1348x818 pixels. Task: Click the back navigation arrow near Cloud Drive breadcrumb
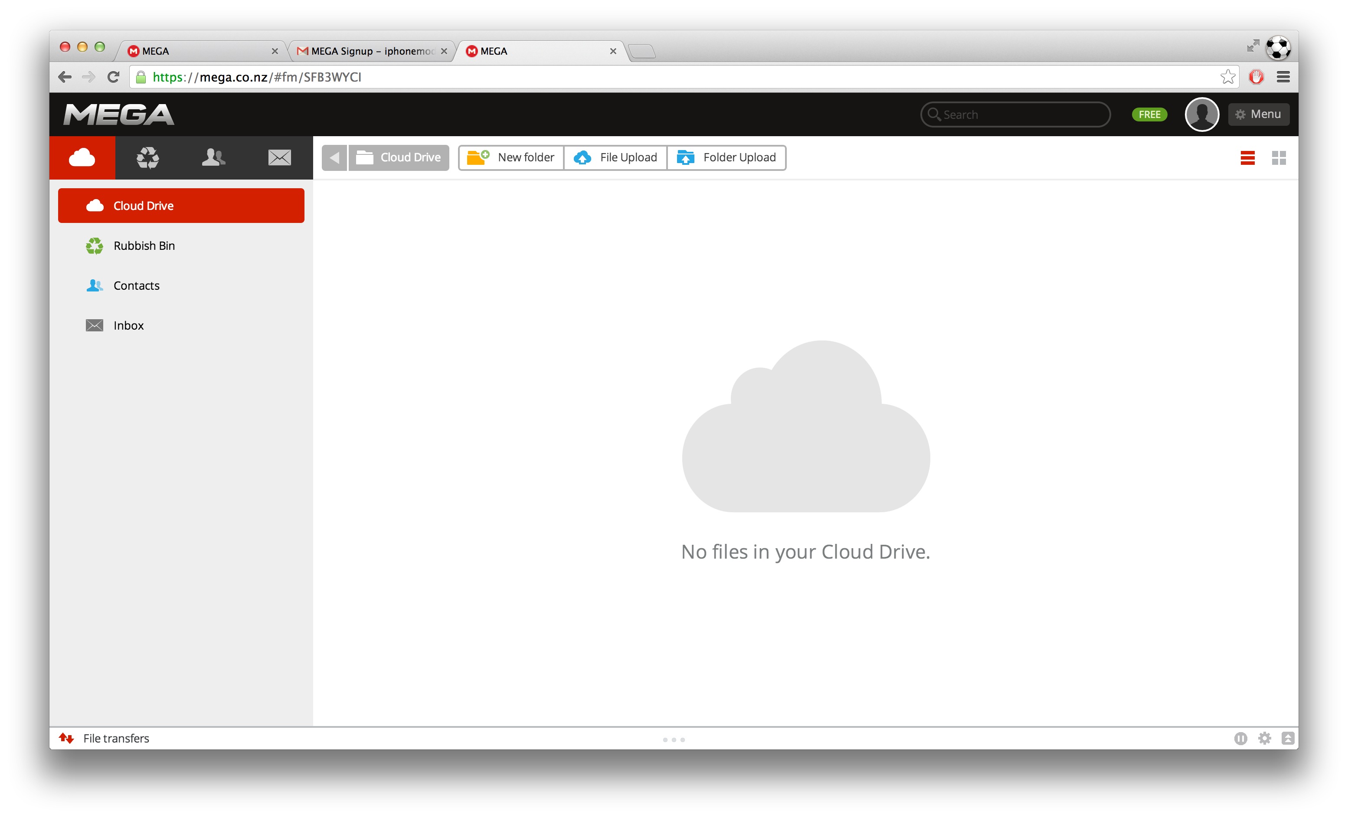(334, 157)
